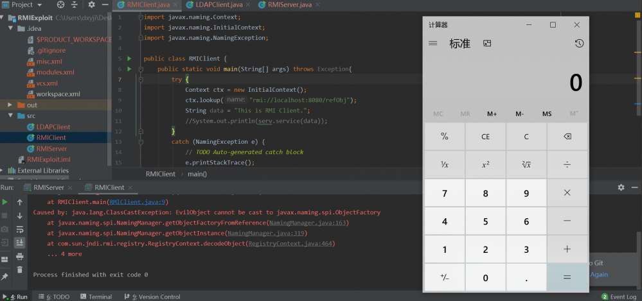Open Project panel settings gear
Viewport: 642px width, 301px height.
click(92, 4)
